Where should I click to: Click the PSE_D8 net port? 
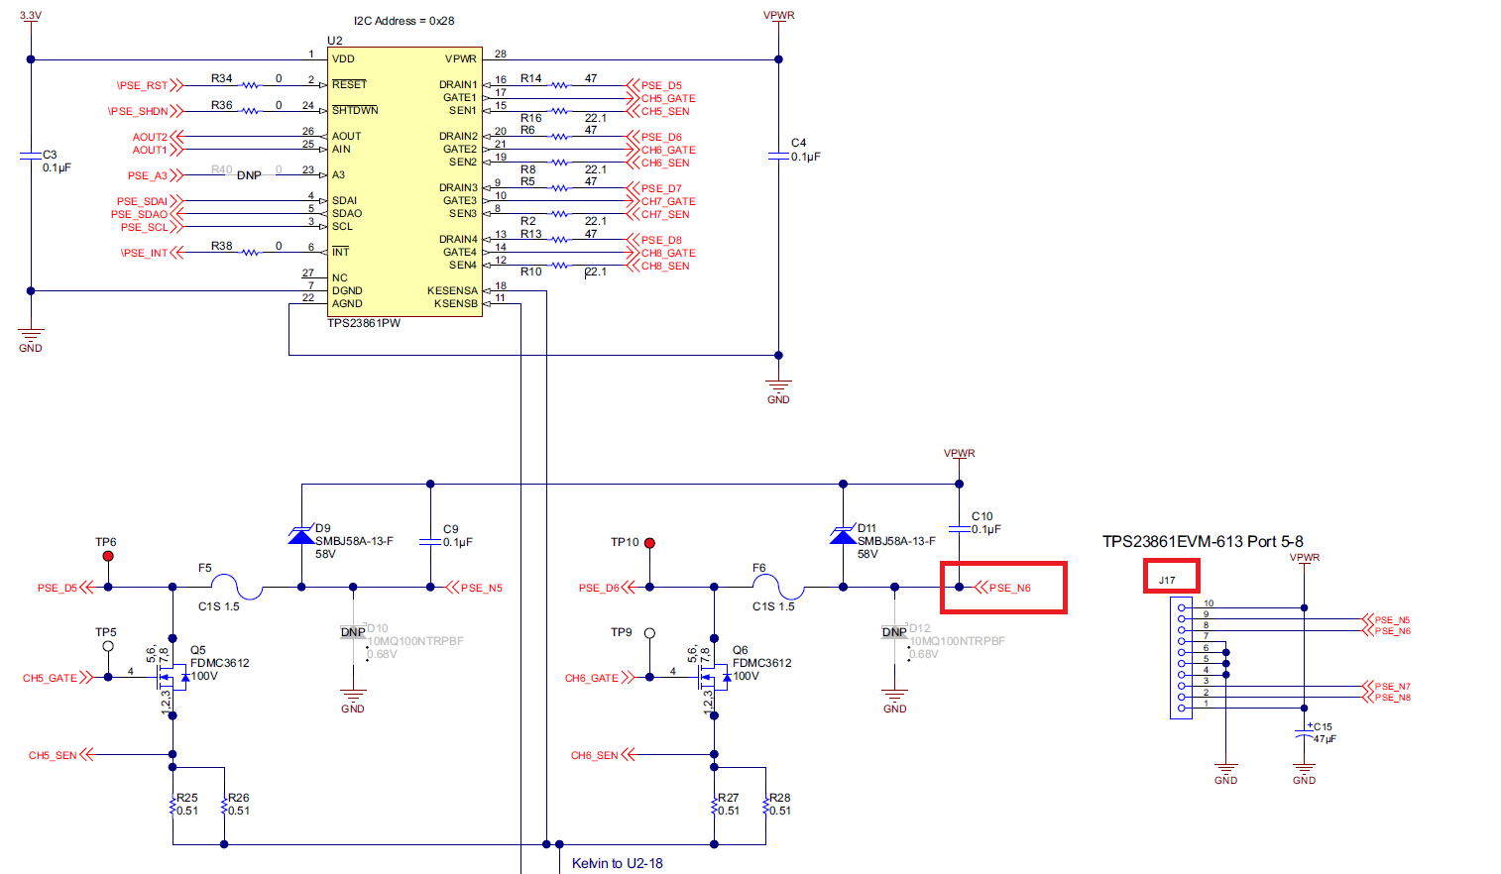654,240
